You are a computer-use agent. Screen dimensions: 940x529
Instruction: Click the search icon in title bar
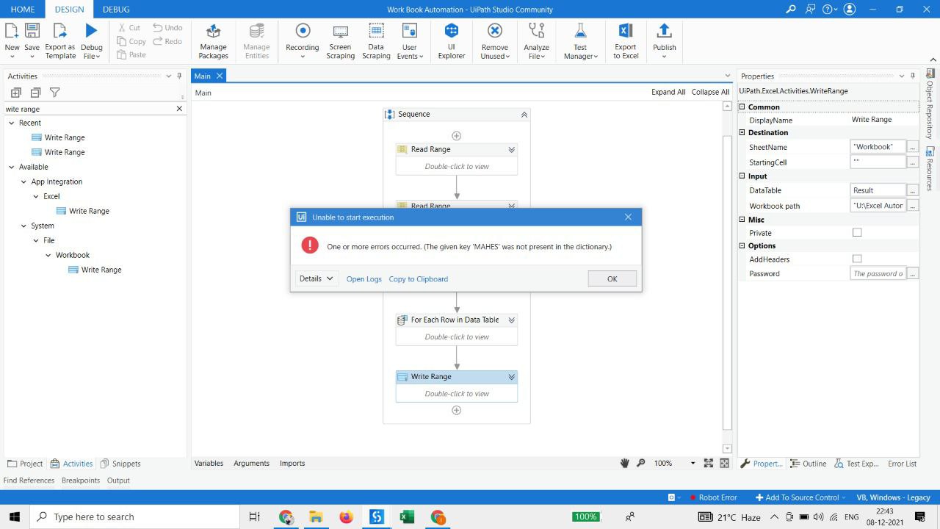790,10
